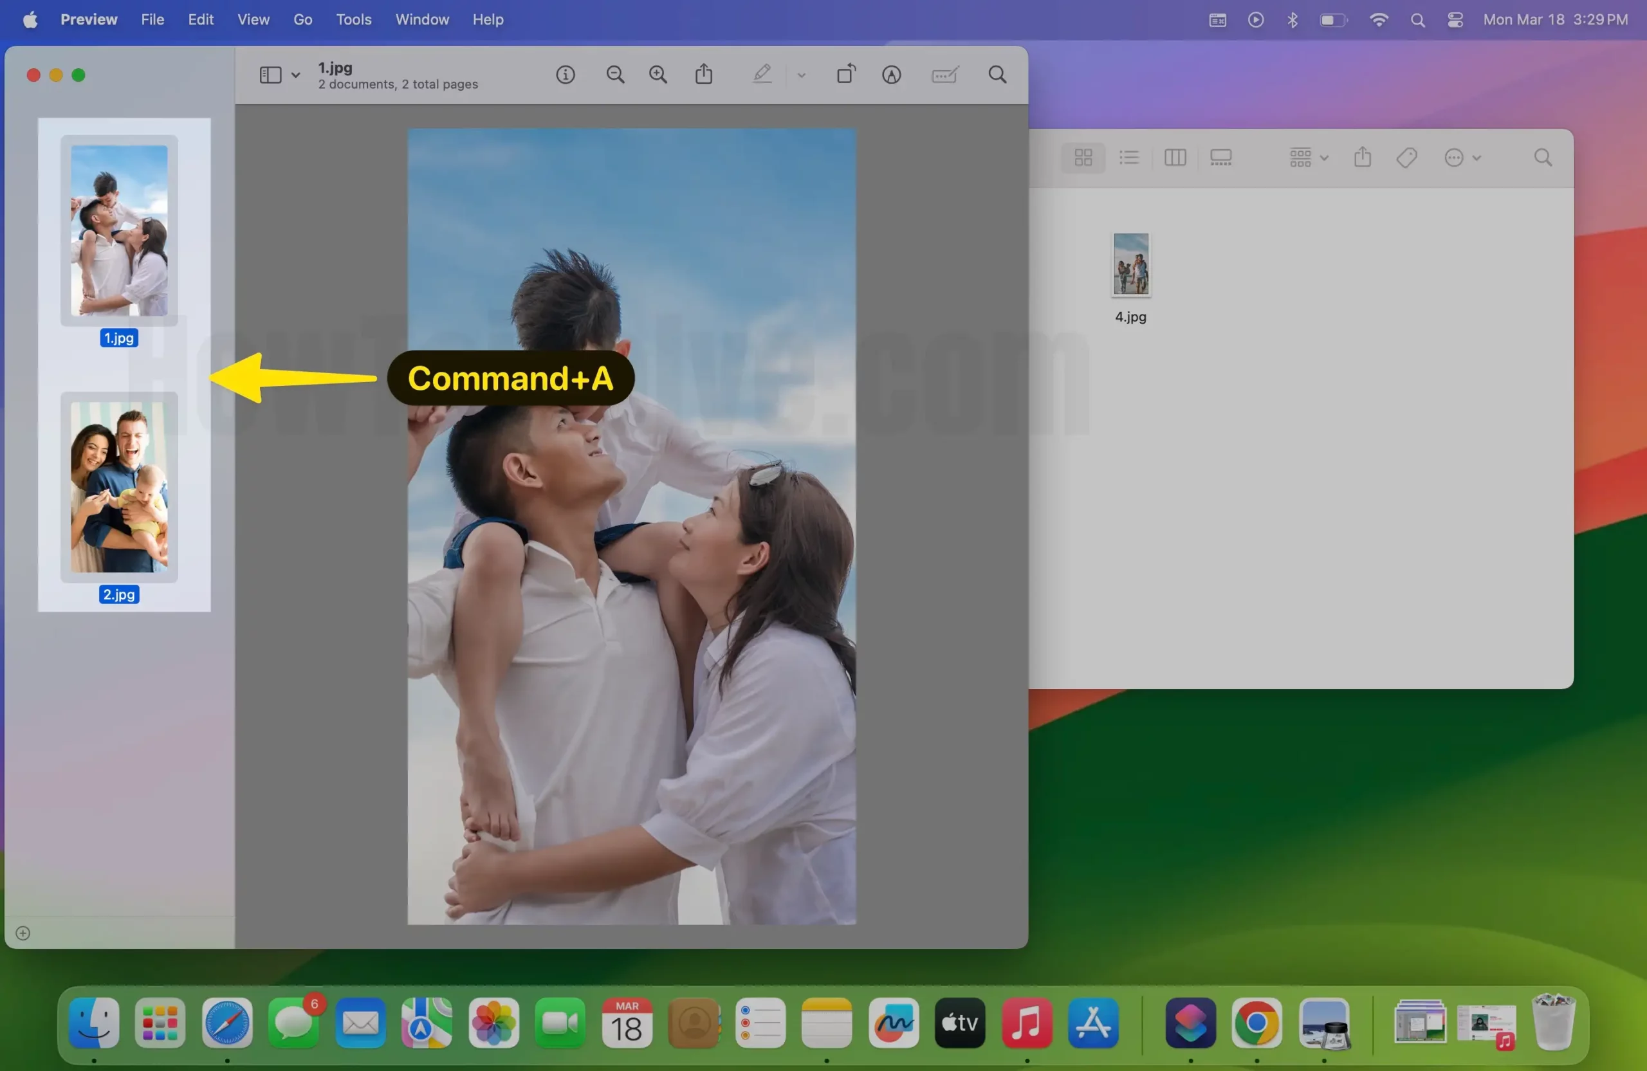Open the Preview app menu
Screen dimensions: 1647x1071
[x=89, y=19]
